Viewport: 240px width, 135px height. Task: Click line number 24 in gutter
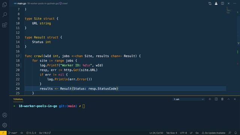tap(18, 88)
